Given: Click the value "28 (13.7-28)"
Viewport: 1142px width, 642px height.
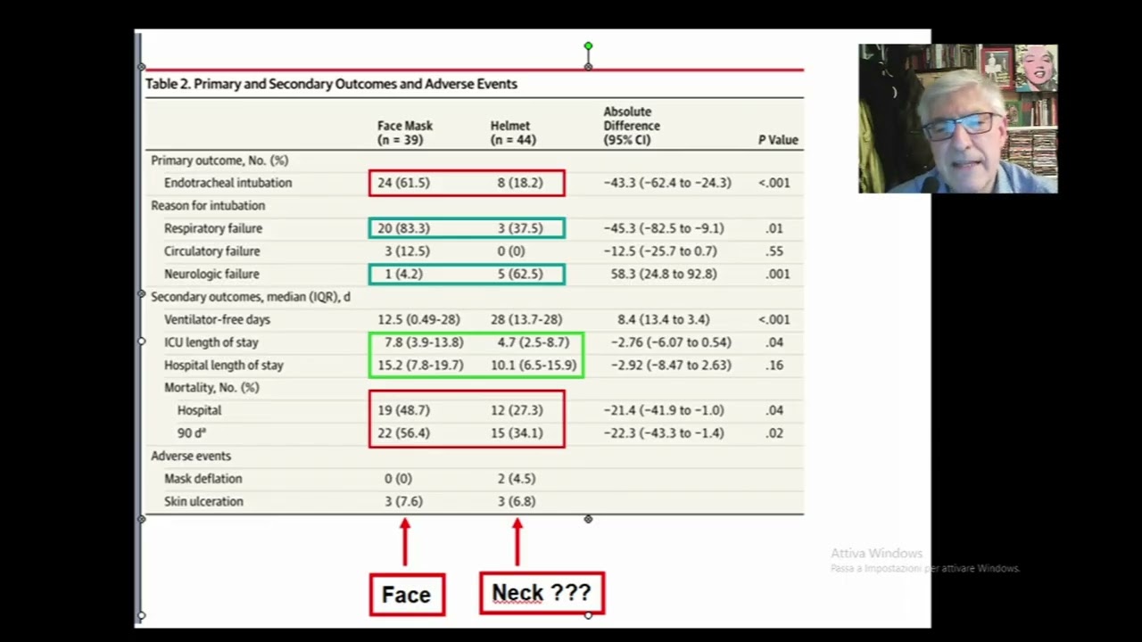Looking at the screenshot, I should [526, 319].
